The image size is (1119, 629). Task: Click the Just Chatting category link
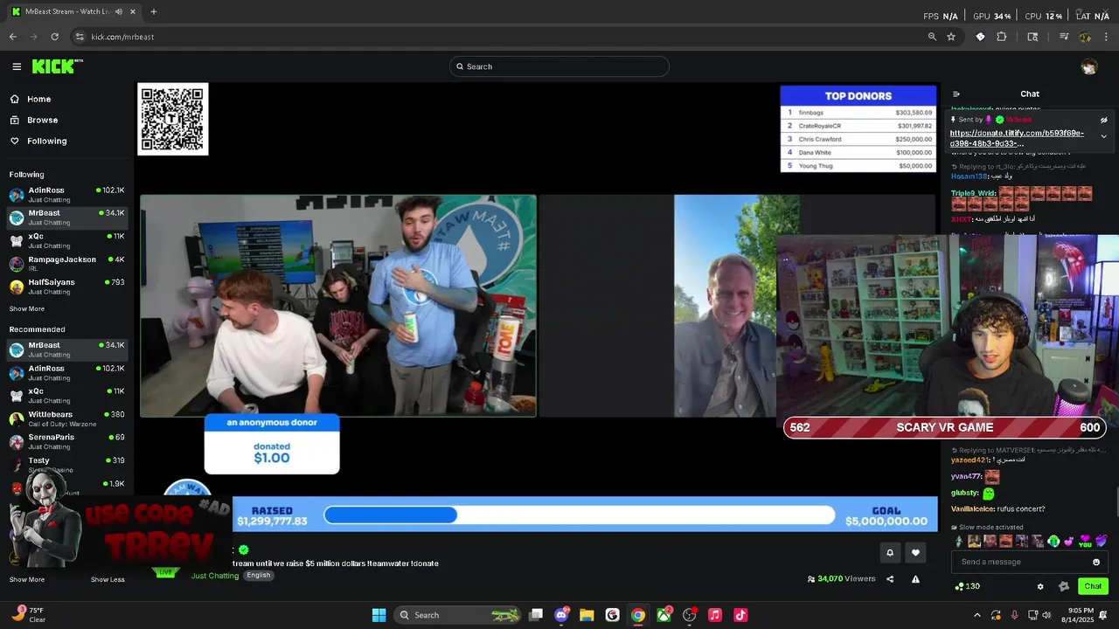[215, 576]
